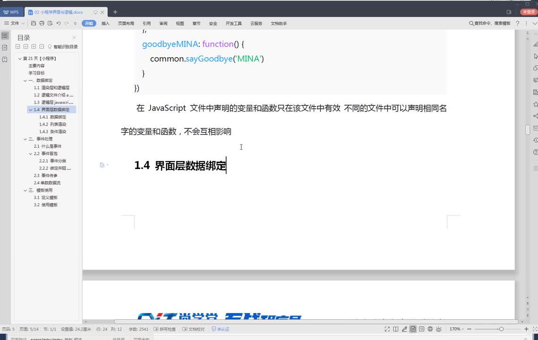The image size is (538, 340).
Task: Switch to reading layout view icon
Action: point(395,329)
